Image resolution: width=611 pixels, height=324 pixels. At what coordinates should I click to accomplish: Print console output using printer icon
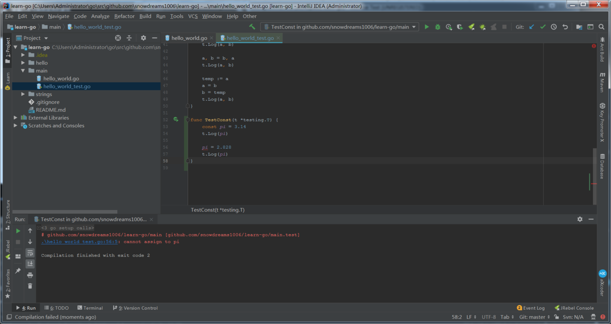click(30, 275)
